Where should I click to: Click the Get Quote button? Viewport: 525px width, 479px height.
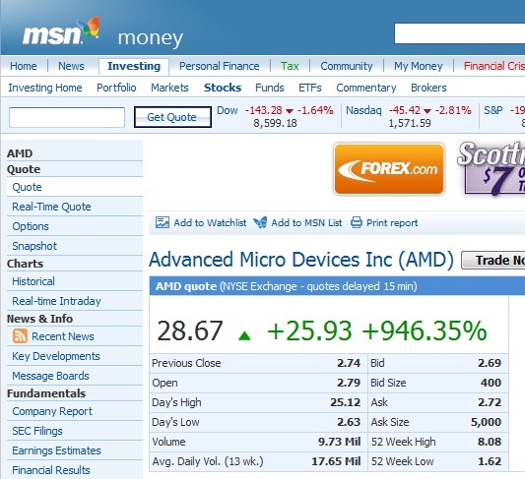(x=172, y=117)
